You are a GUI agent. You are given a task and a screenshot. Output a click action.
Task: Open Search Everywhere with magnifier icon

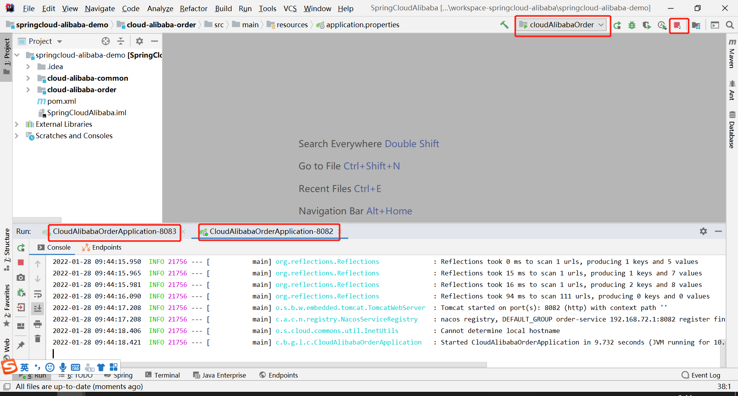[730, 25]
